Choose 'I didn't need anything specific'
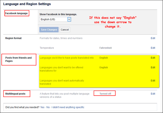Viewport: 163px width, 113px height. tap(68, 107)
